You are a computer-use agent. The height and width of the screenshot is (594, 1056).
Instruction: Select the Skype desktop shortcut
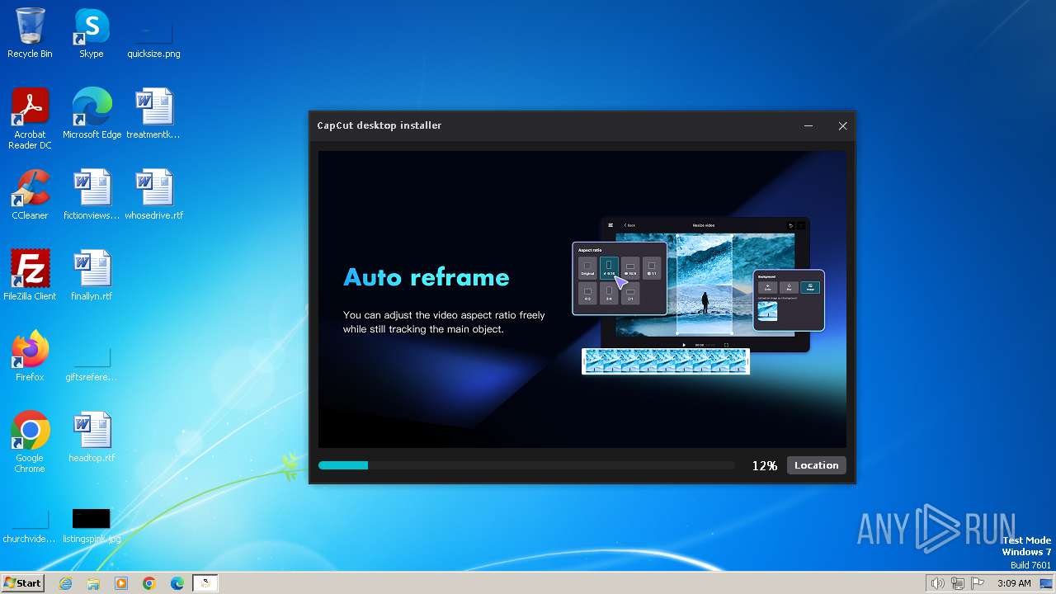[x=92, y=34]
